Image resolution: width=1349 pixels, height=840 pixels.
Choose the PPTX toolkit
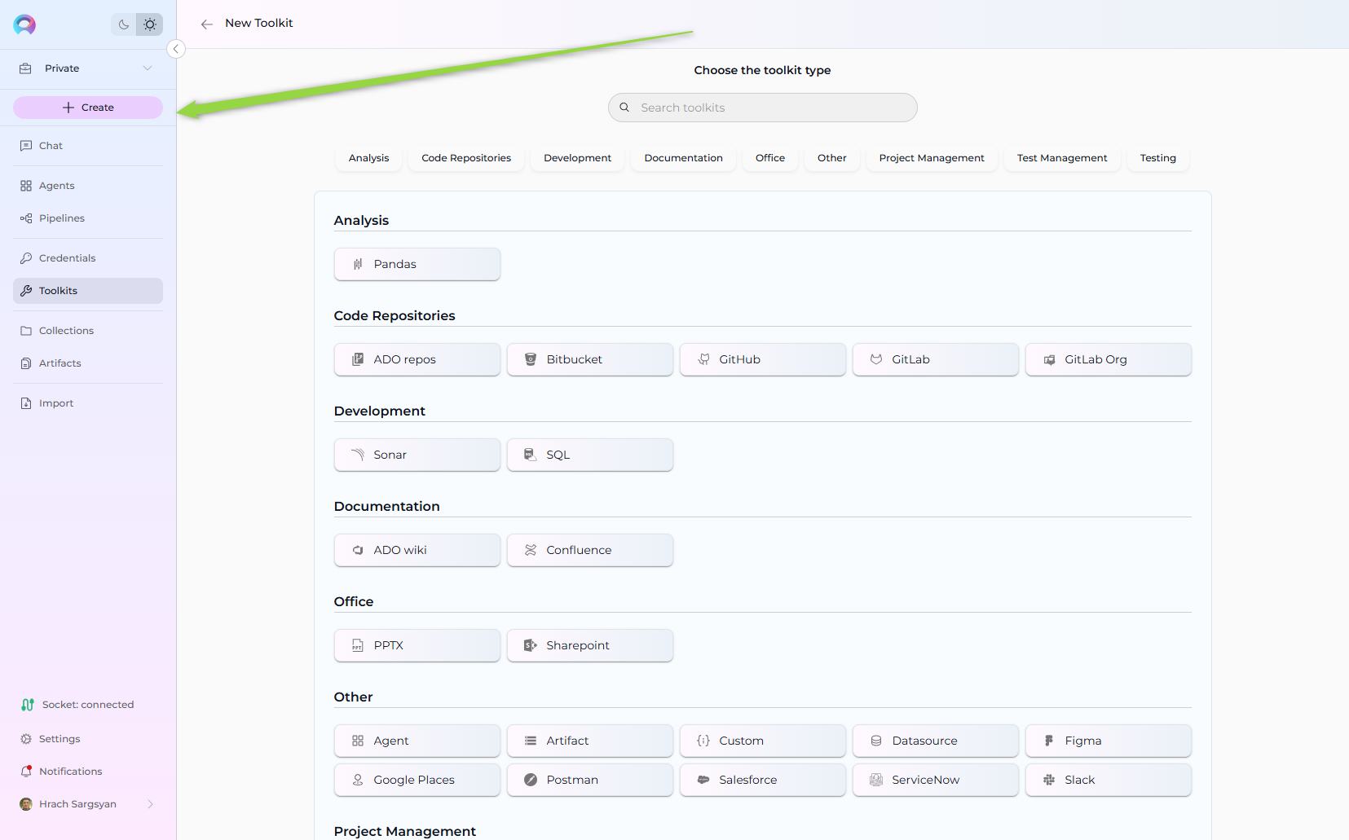[417, 645]
